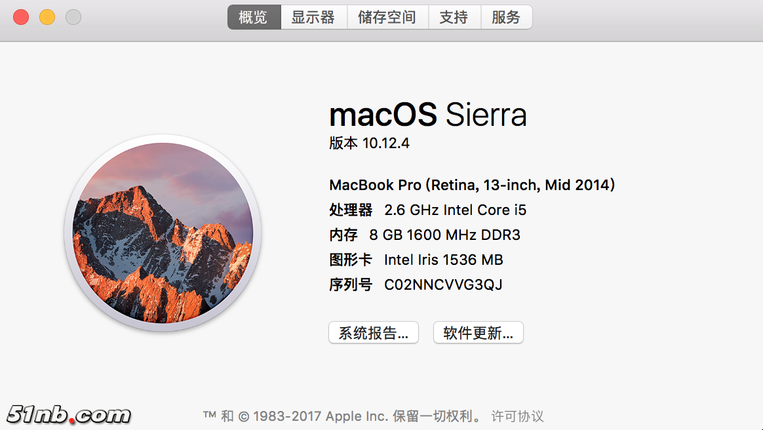
Task: Go to the 支持 tab
Action: [x=454, y=17]
